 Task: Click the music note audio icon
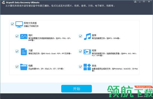[x=87, y=37]
